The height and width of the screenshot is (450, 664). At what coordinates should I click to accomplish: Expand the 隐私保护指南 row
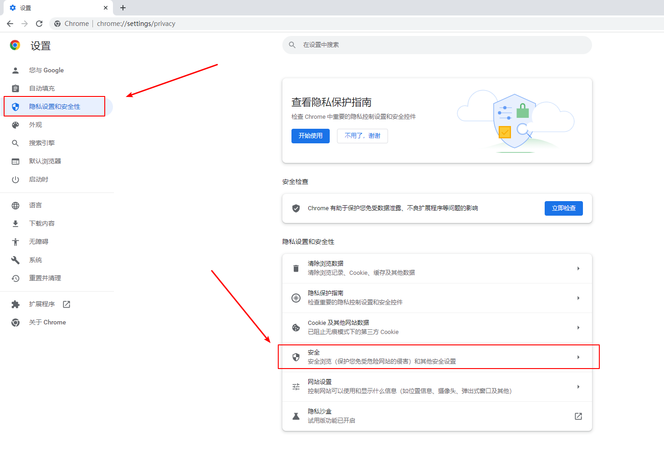pos(438,298)
